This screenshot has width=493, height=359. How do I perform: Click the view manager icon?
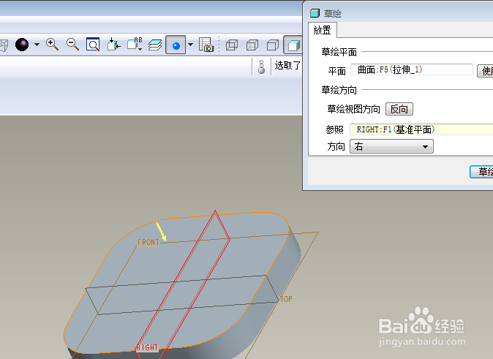[206, 45]
